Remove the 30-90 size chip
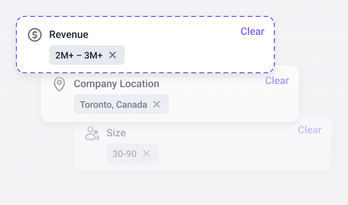The image size is (348, 205). click(x=146, y=154)
